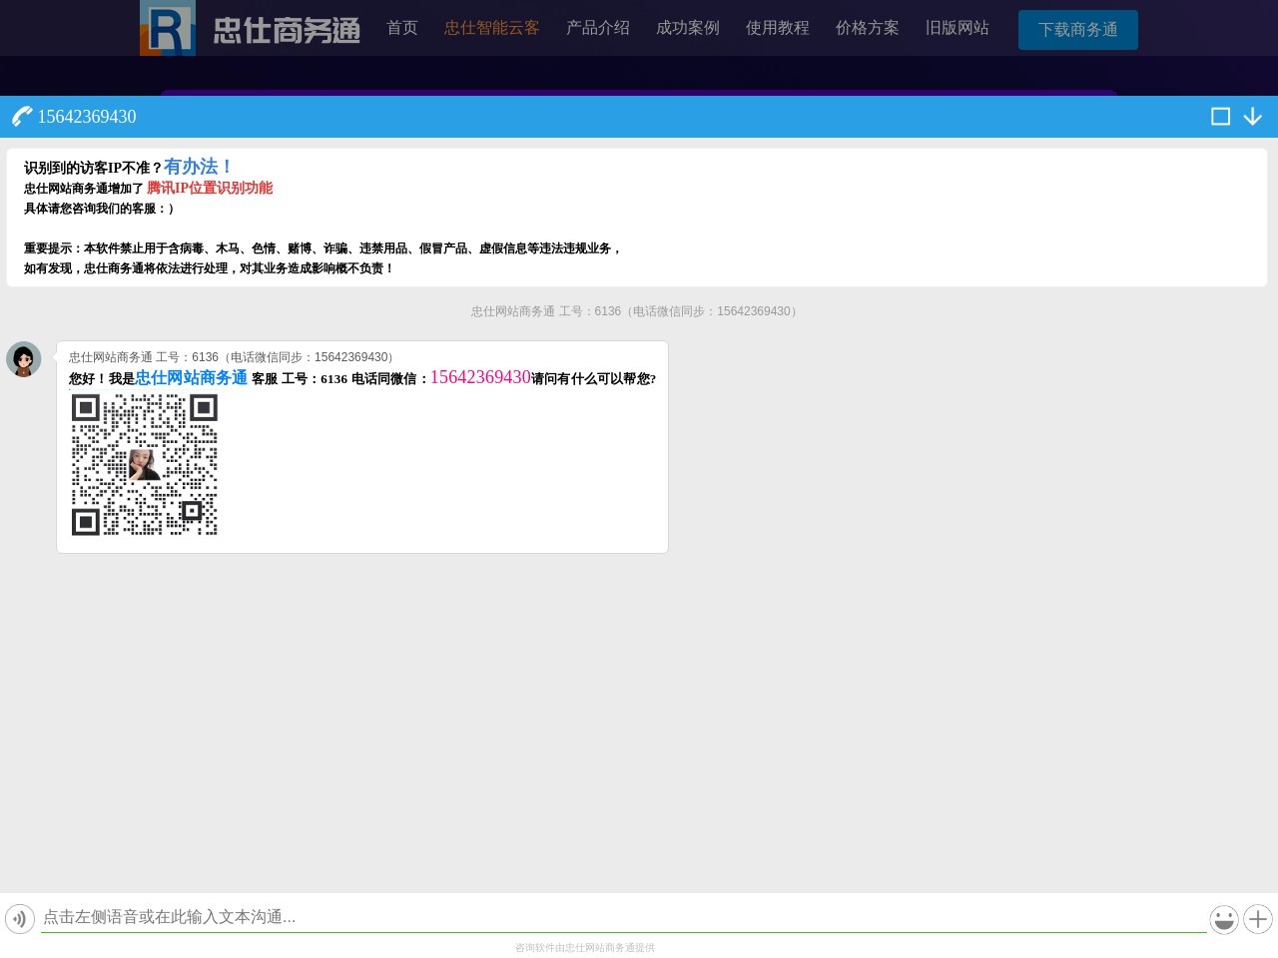Viewport: 1278px width, 958px height.
Task: Open 成功案例 nav item
Action: click(688, 28)
